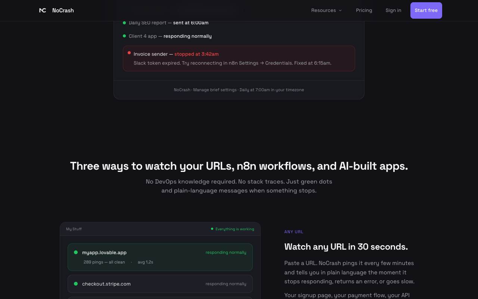
Task: Open the NoCrash brand name link
Action: tap(63, 10)
